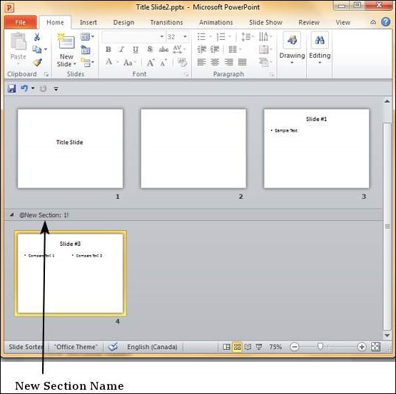The width and height of the screenshot is (396, 394).
Task: Open the Drawing group dropdown
Action: [292, 48]
